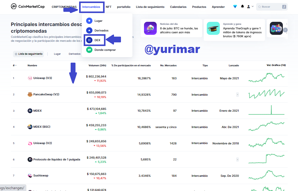
Task: Sort by Volumen (24h) column
Action: tap(97, 65)
